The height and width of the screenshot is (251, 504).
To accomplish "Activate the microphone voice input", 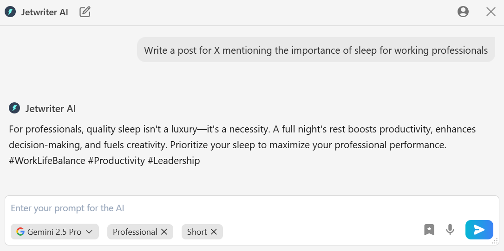I will 450,230.
